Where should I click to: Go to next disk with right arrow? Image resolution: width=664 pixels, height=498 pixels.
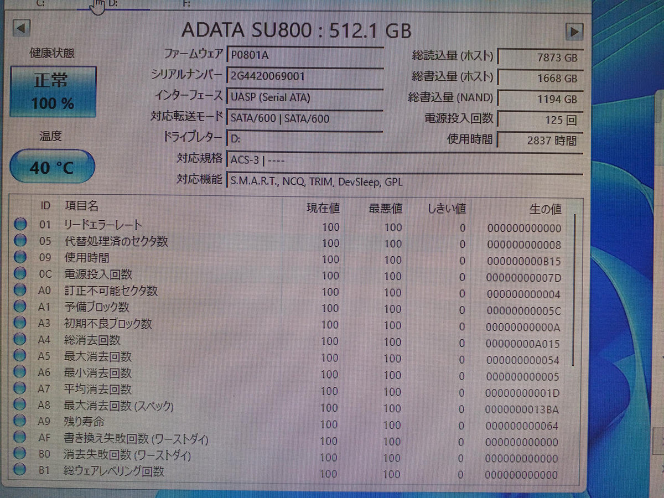(574, 31)
